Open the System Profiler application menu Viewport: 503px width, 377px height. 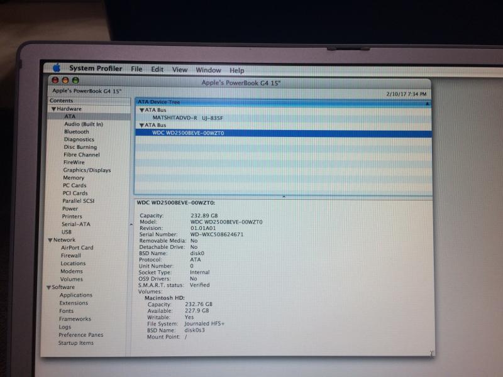coord(96,68)
